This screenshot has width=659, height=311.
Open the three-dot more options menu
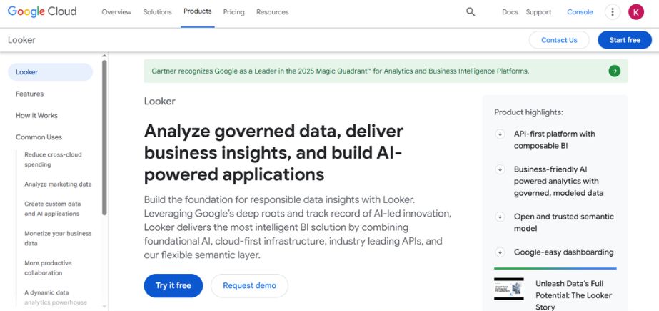tap(613, 11)
